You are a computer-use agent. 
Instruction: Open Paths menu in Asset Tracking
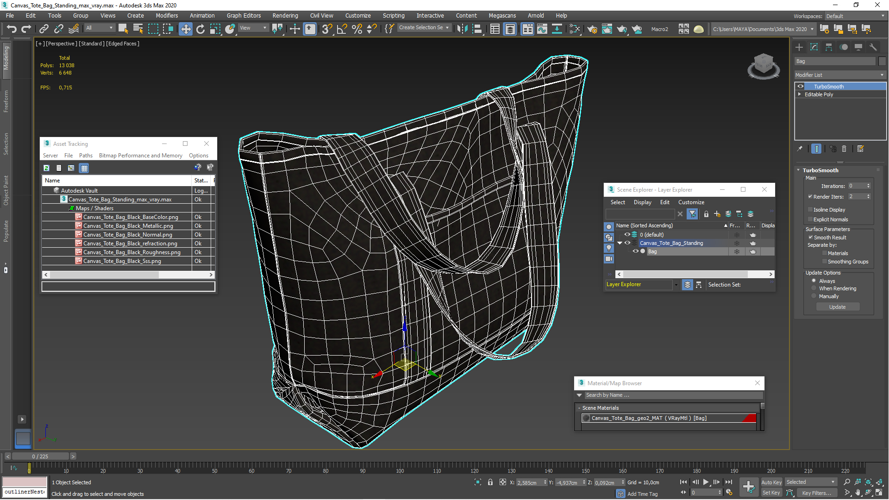click(86, 156)
